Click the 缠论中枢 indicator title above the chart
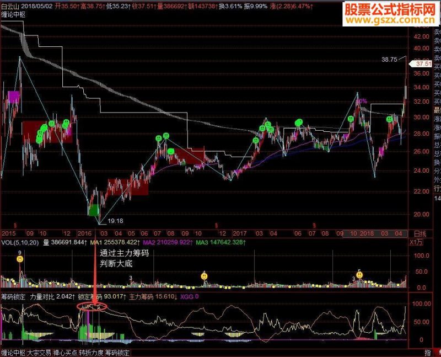The image size is (441, 357). (x=13, y=15)
